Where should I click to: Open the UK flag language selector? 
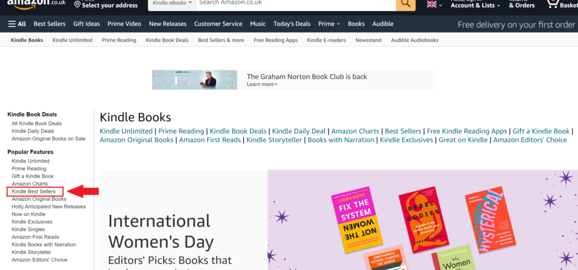click(434, 4)
